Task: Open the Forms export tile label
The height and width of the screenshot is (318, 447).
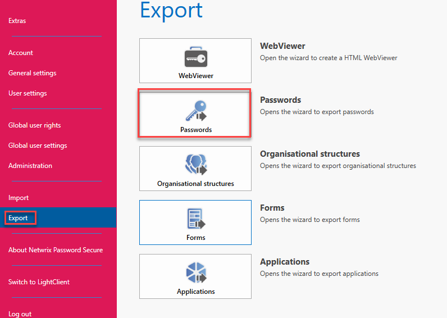Action: coord(196,238)
